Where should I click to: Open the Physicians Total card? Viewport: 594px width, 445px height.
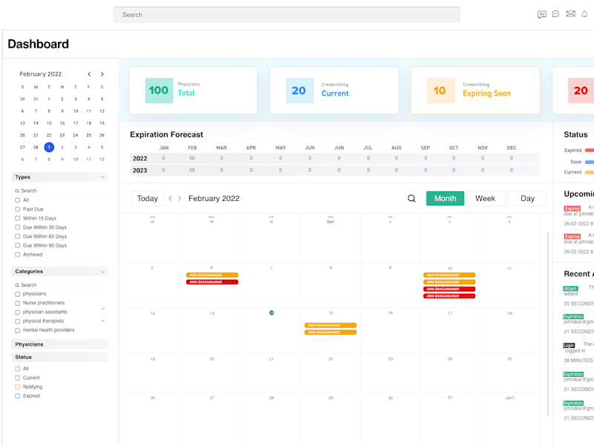click(x=193, y=90)
